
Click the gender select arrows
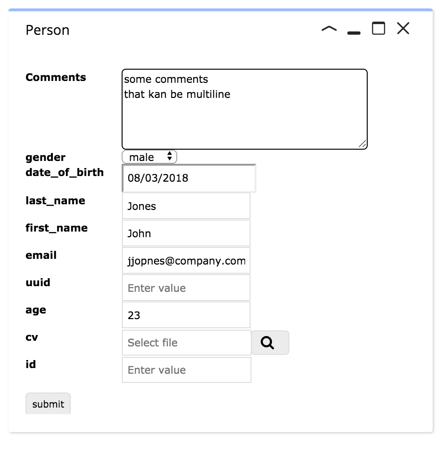[169, 156]
